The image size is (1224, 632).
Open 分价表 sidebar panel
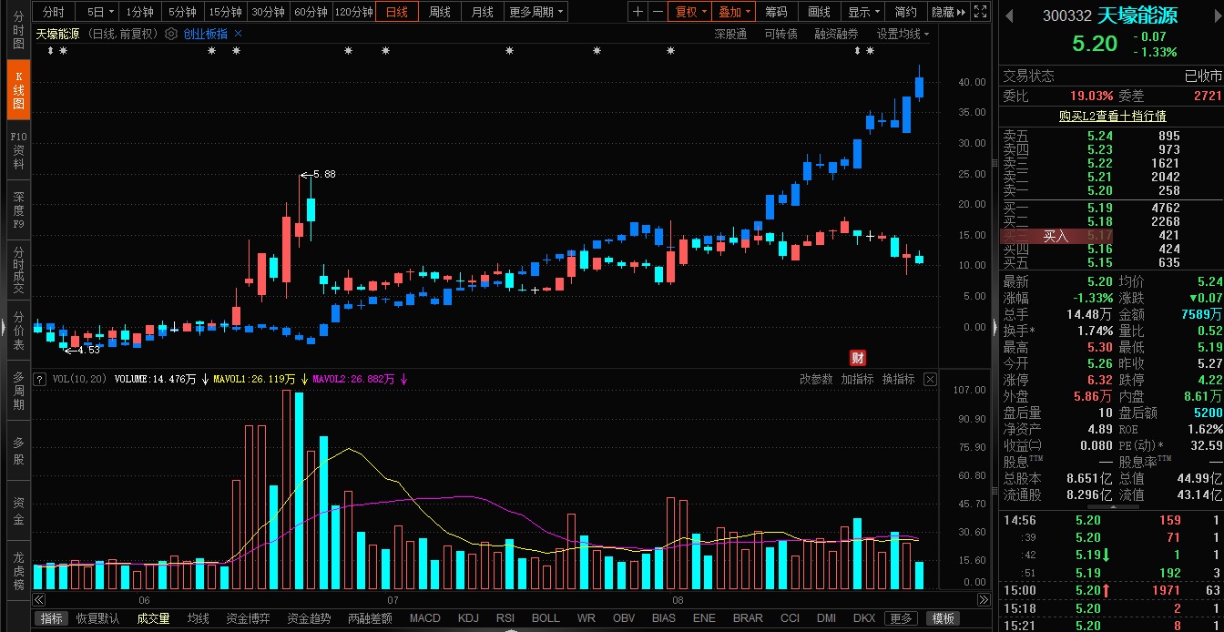(18, 331)
